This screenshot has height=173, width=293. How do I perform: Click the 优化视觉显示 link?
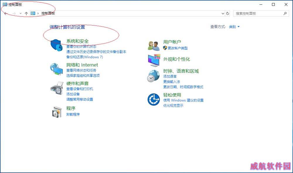click(173, 105)
